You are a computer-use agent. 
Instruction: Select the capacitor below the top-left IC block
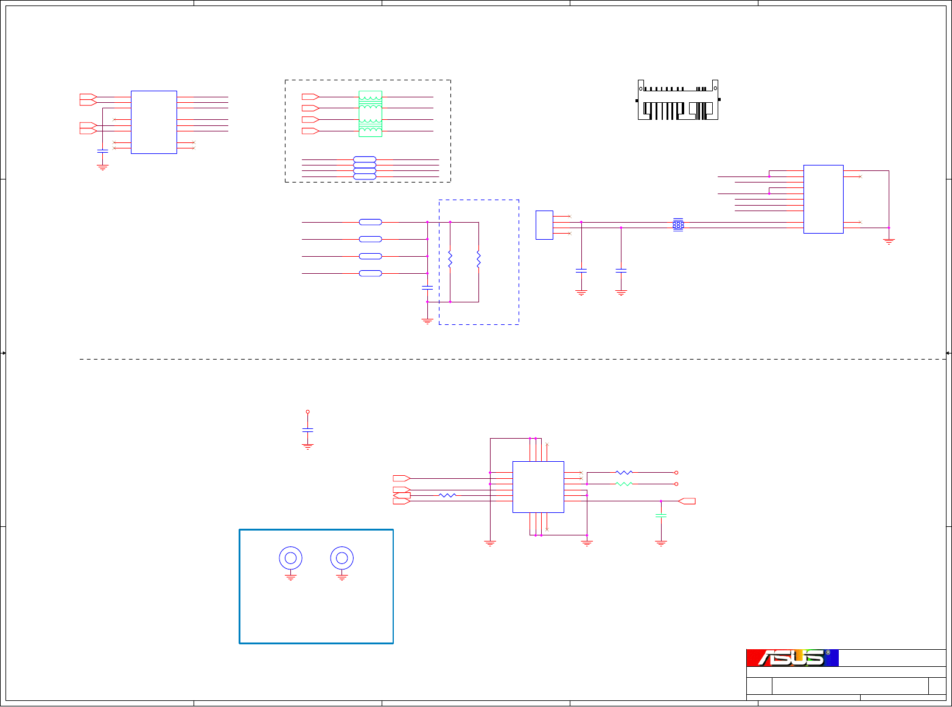(102, 151)
